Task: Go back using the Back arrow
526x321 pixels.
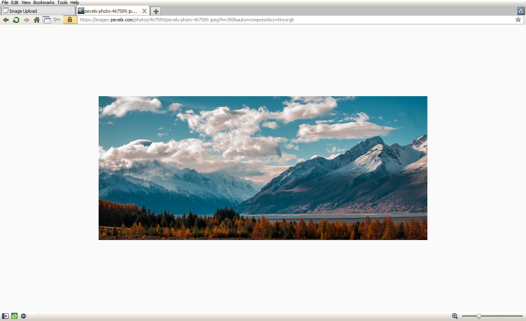Action: [6, 20]
